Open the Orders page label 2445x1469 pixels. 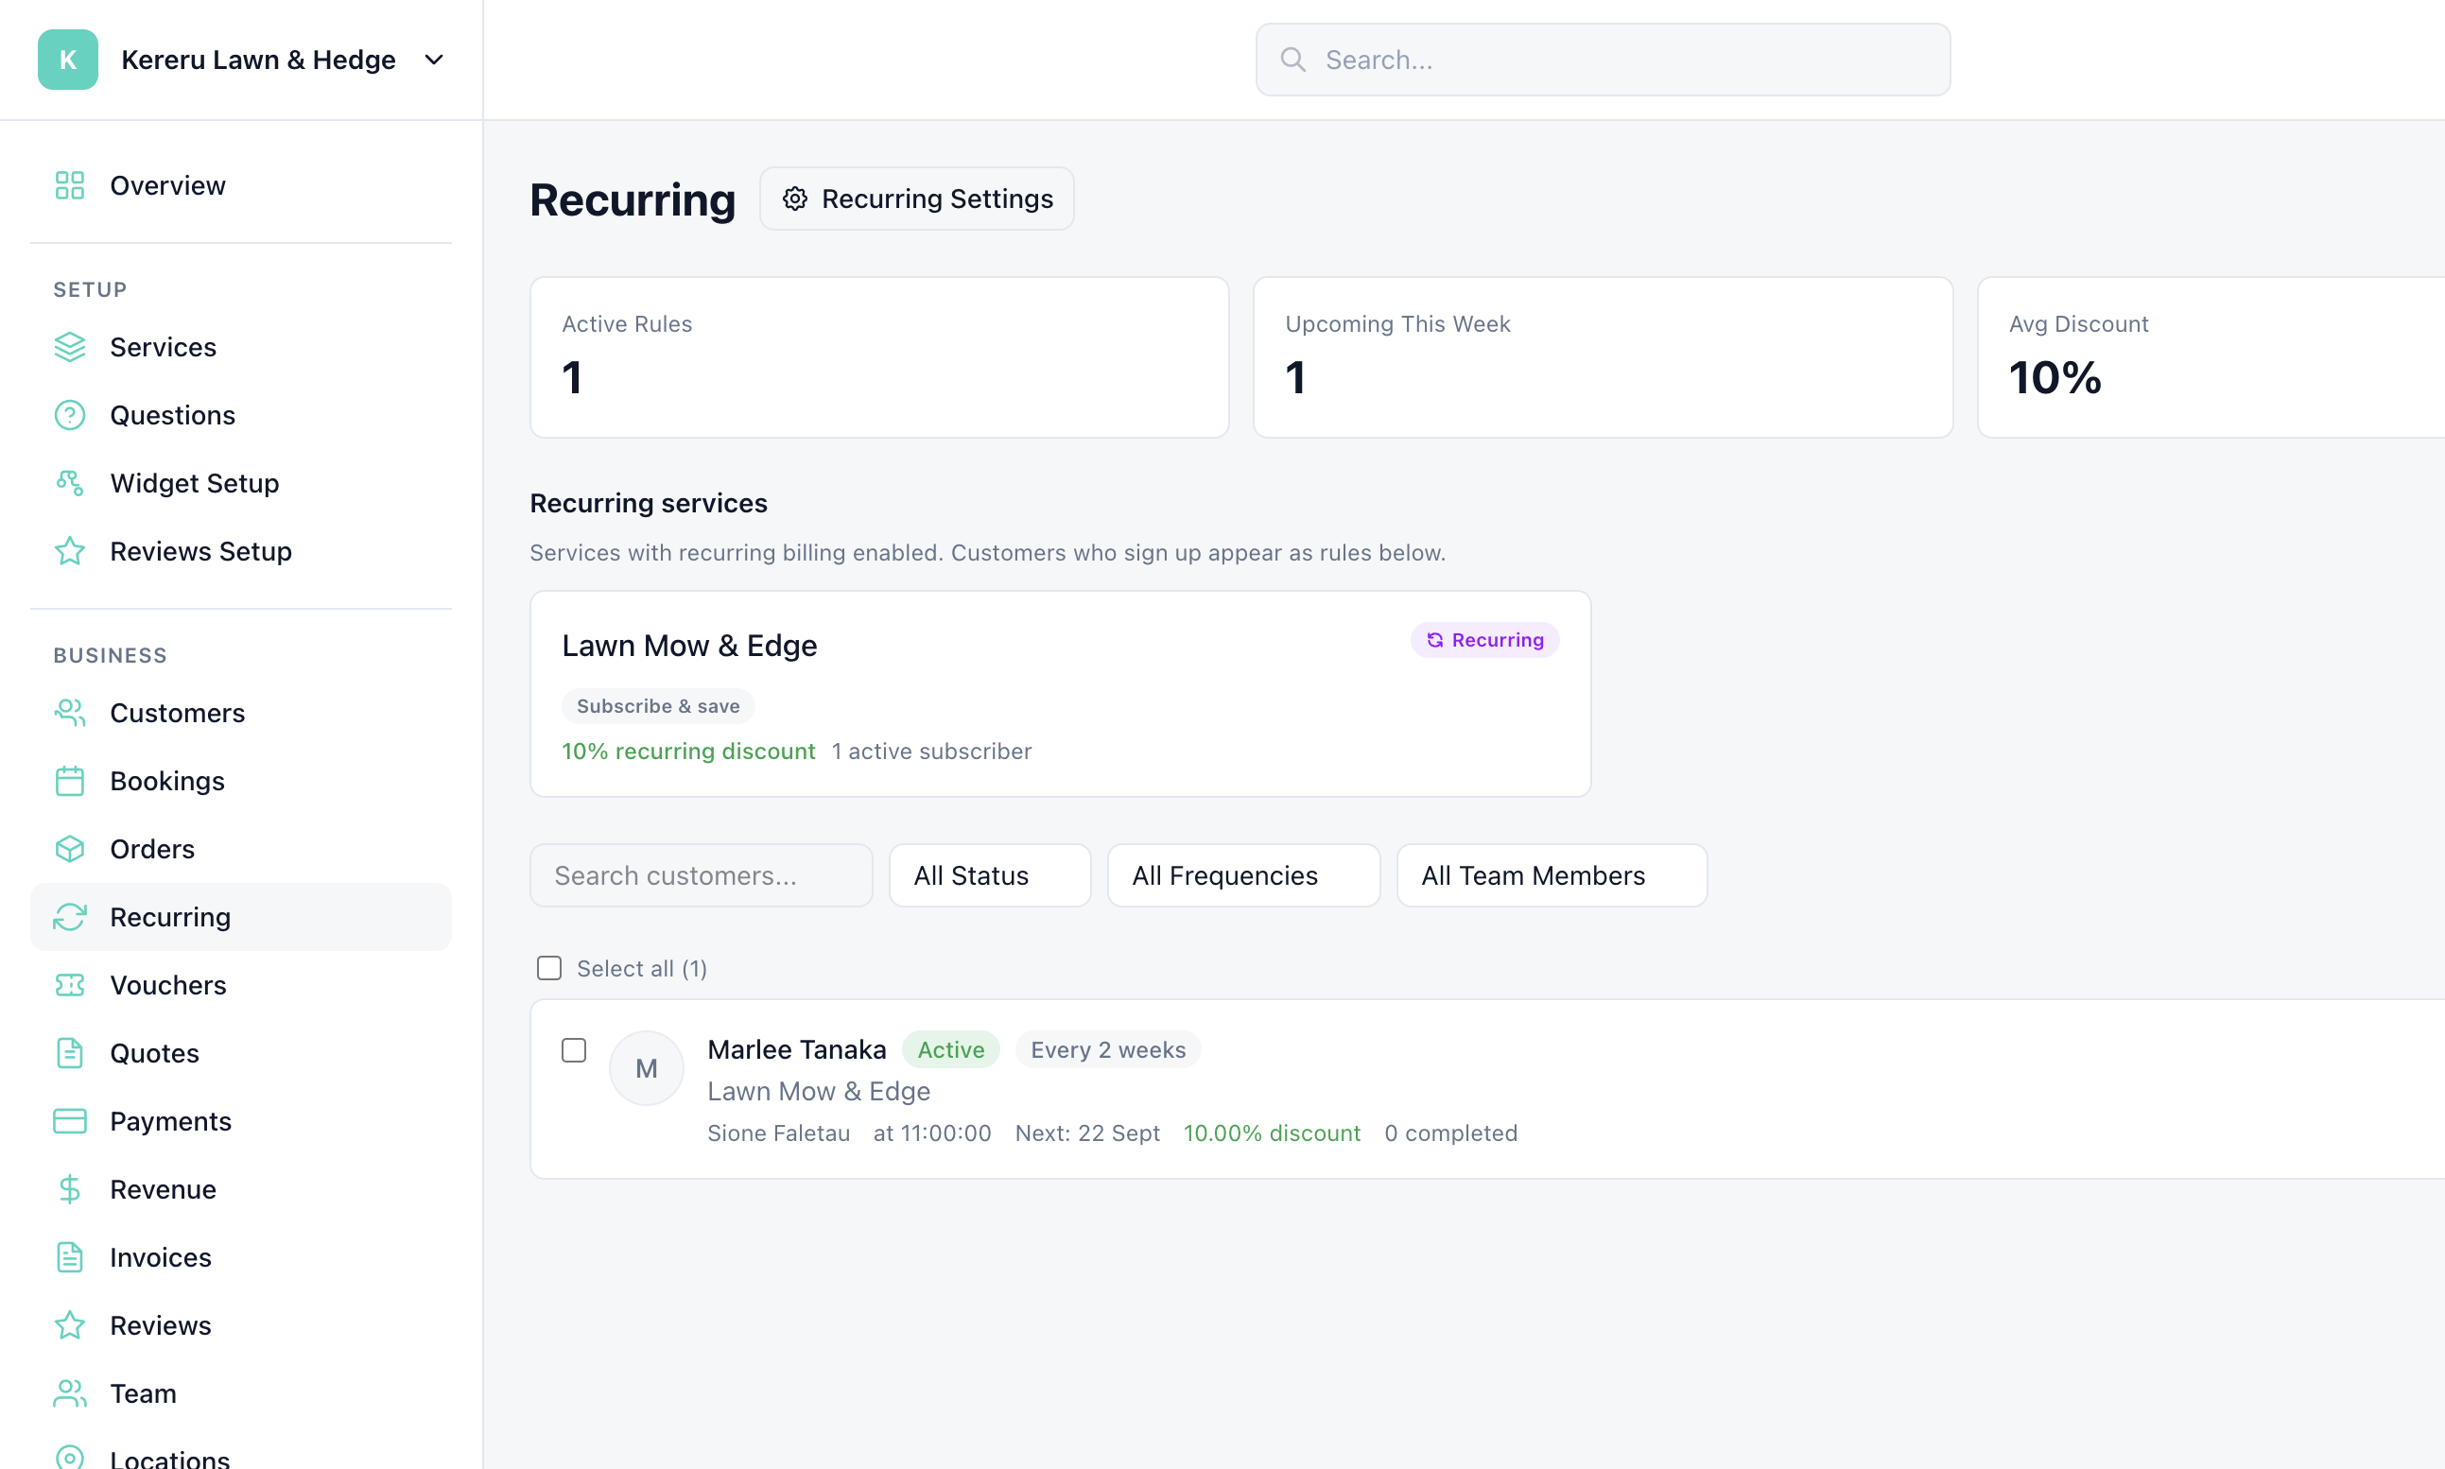coord(152,849)
